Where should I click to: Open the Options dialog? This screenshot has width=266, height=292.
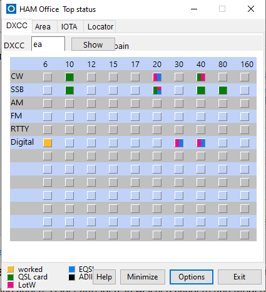[x=192, y=277]
